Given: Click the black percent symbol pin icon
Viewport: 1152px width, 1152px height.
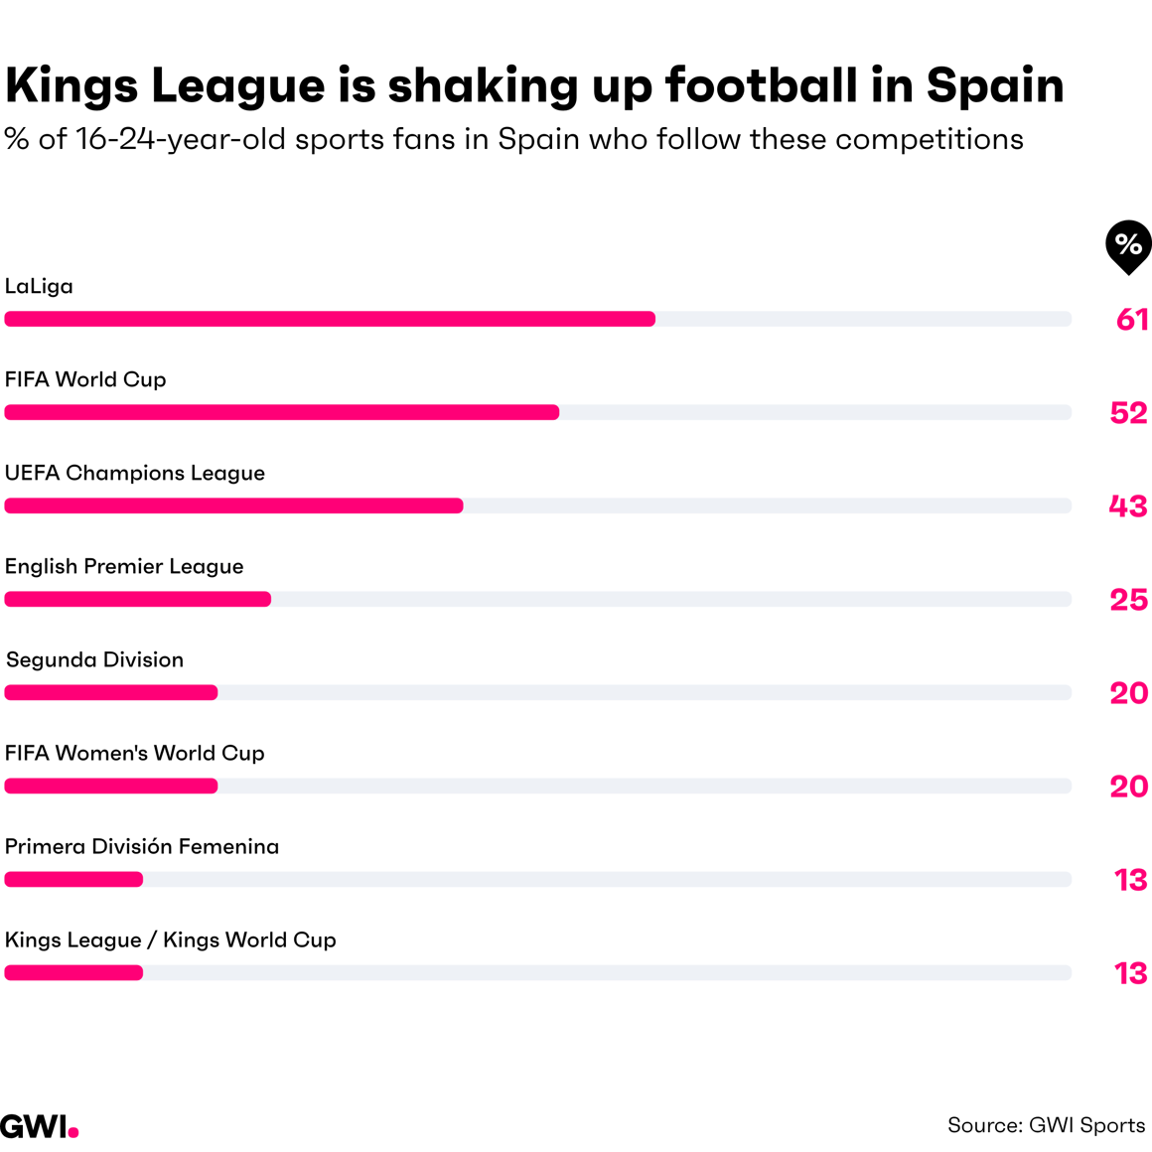Looking at the screenshot, I should pos(1128,245).
